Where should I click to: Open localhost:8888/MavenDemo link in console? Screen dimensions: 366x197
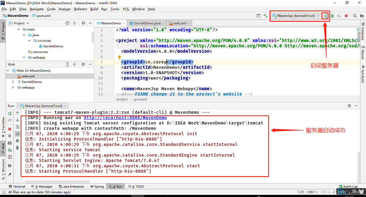(x=125, y=118)
